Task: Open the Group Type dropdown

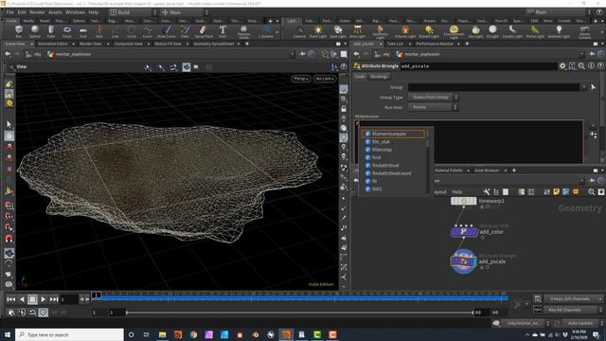Action: 434,97
